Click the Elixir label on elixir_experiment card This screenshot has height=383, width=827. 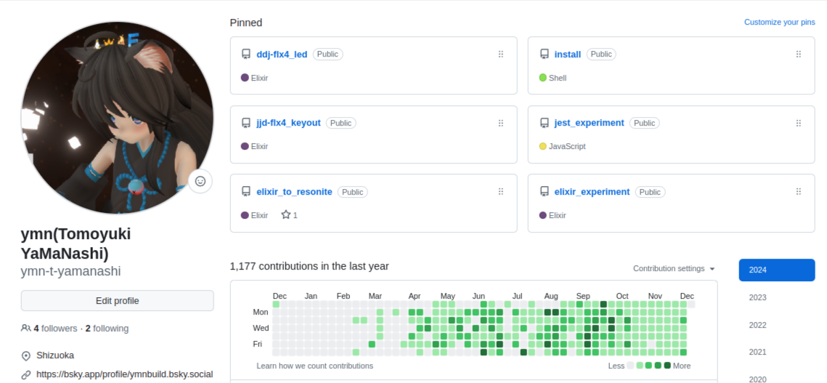558,215
